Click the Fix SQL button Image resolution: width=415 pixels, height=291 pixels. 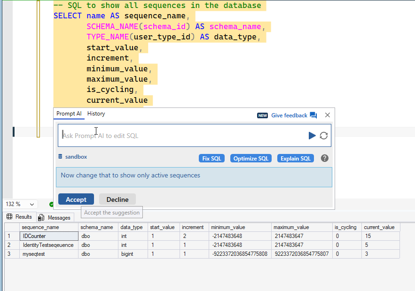tap(211, 158)
